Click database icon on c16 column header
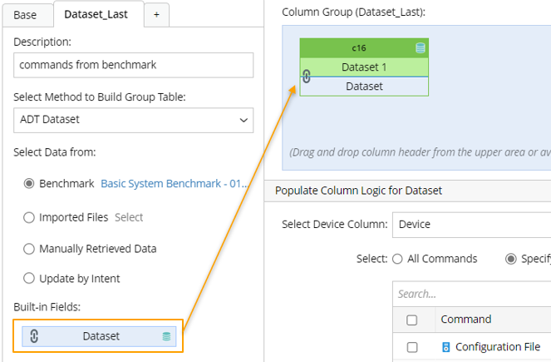551x362 pixels. (x=421, y=48)
